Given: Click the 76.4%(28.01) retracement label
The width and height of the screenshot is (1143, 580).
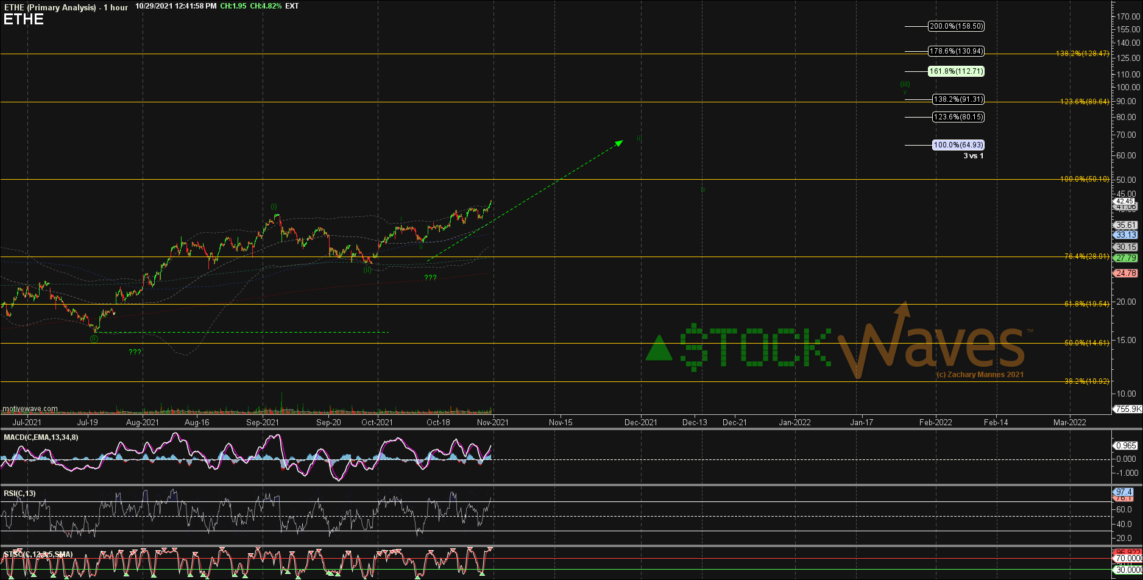Looking at the screenshot, I should [1086, 256].
